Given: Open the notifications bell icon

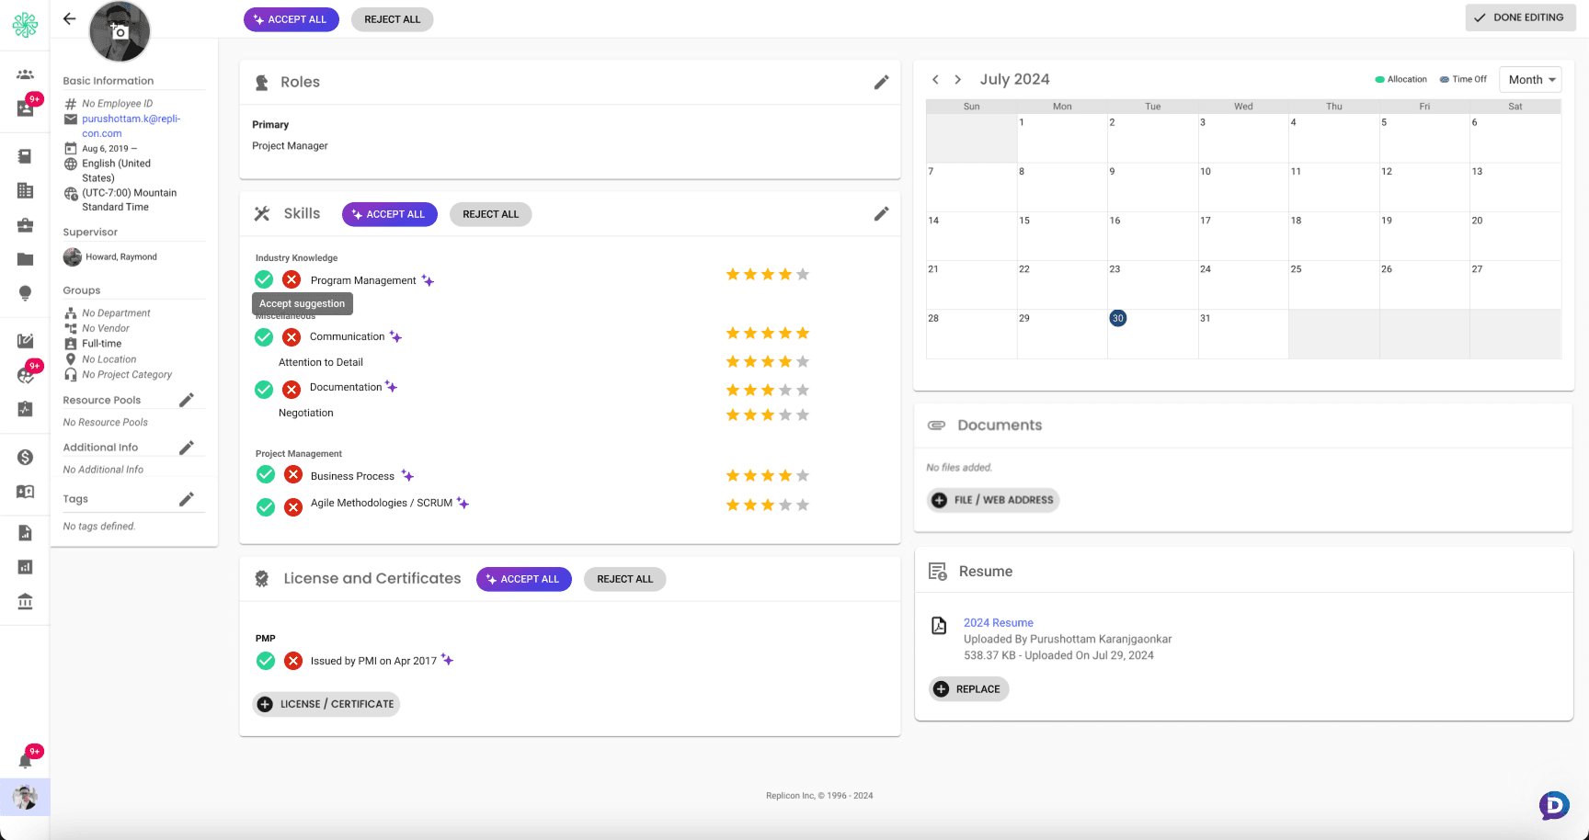Looking at the screenshot, I should (x=25, y=761).
